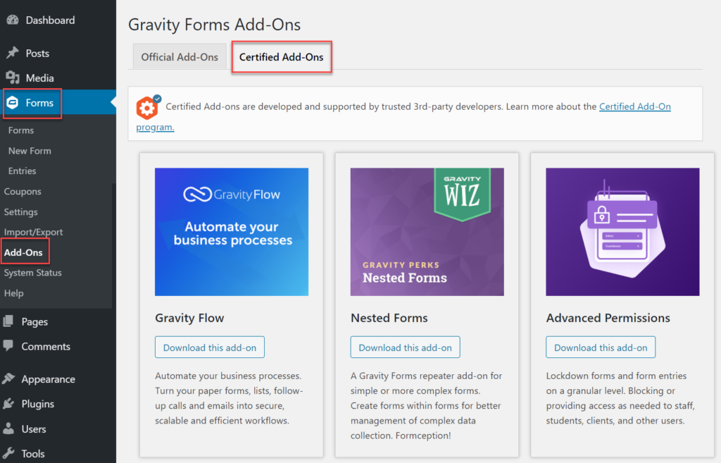Viewport: 721px width, 463px height.
Task: Open the Certified Add-Ons tab
Action: (x=281, y=56)
